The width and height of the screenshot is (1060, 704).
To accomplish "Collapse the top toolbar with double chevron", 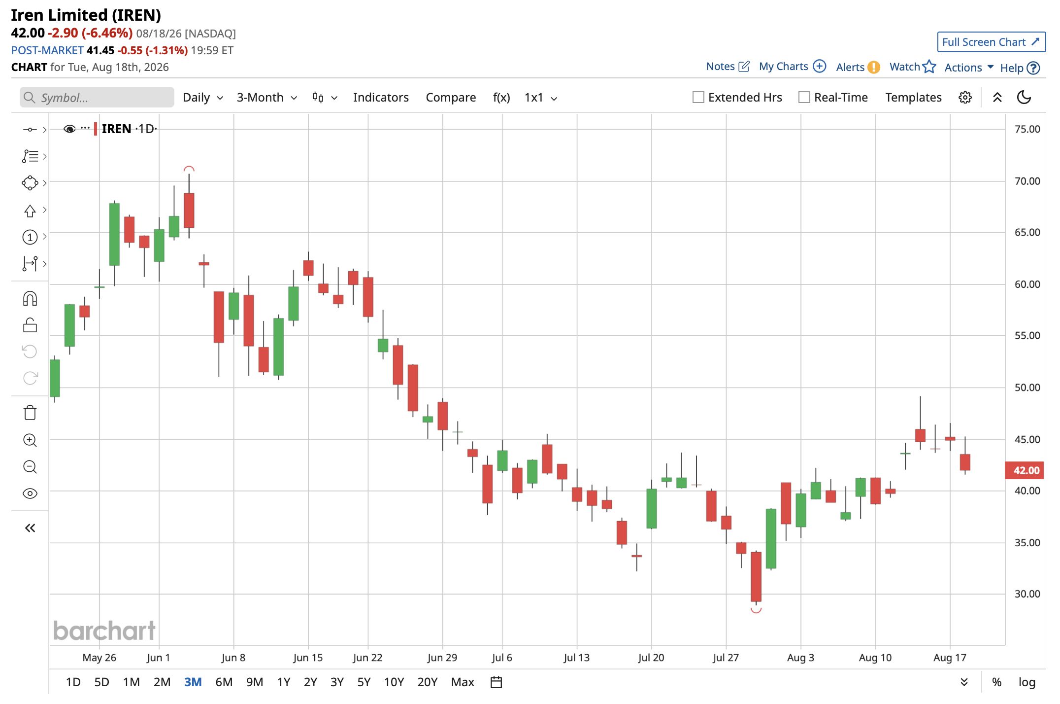I will 997,98.
